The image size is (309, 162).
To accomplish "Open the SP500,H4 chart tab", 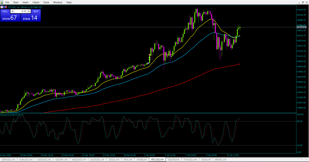I will pyautogui.click(x=141, y=160).
